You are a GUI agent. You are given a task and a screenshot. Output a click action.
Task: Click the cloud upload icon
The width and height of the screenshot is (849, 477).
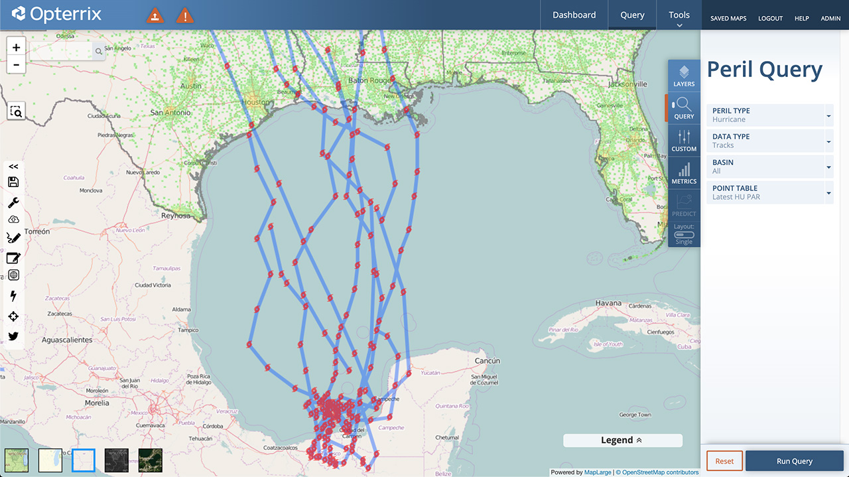coord(13,220)
